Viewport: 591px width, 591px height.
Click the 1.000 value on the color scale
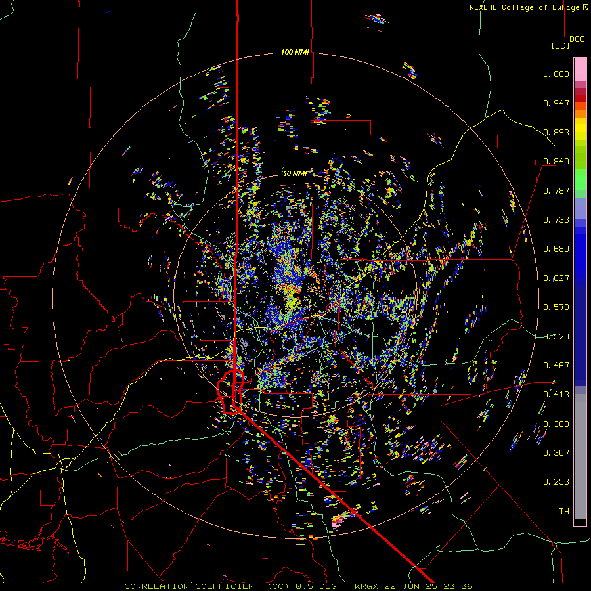point(556,74)
